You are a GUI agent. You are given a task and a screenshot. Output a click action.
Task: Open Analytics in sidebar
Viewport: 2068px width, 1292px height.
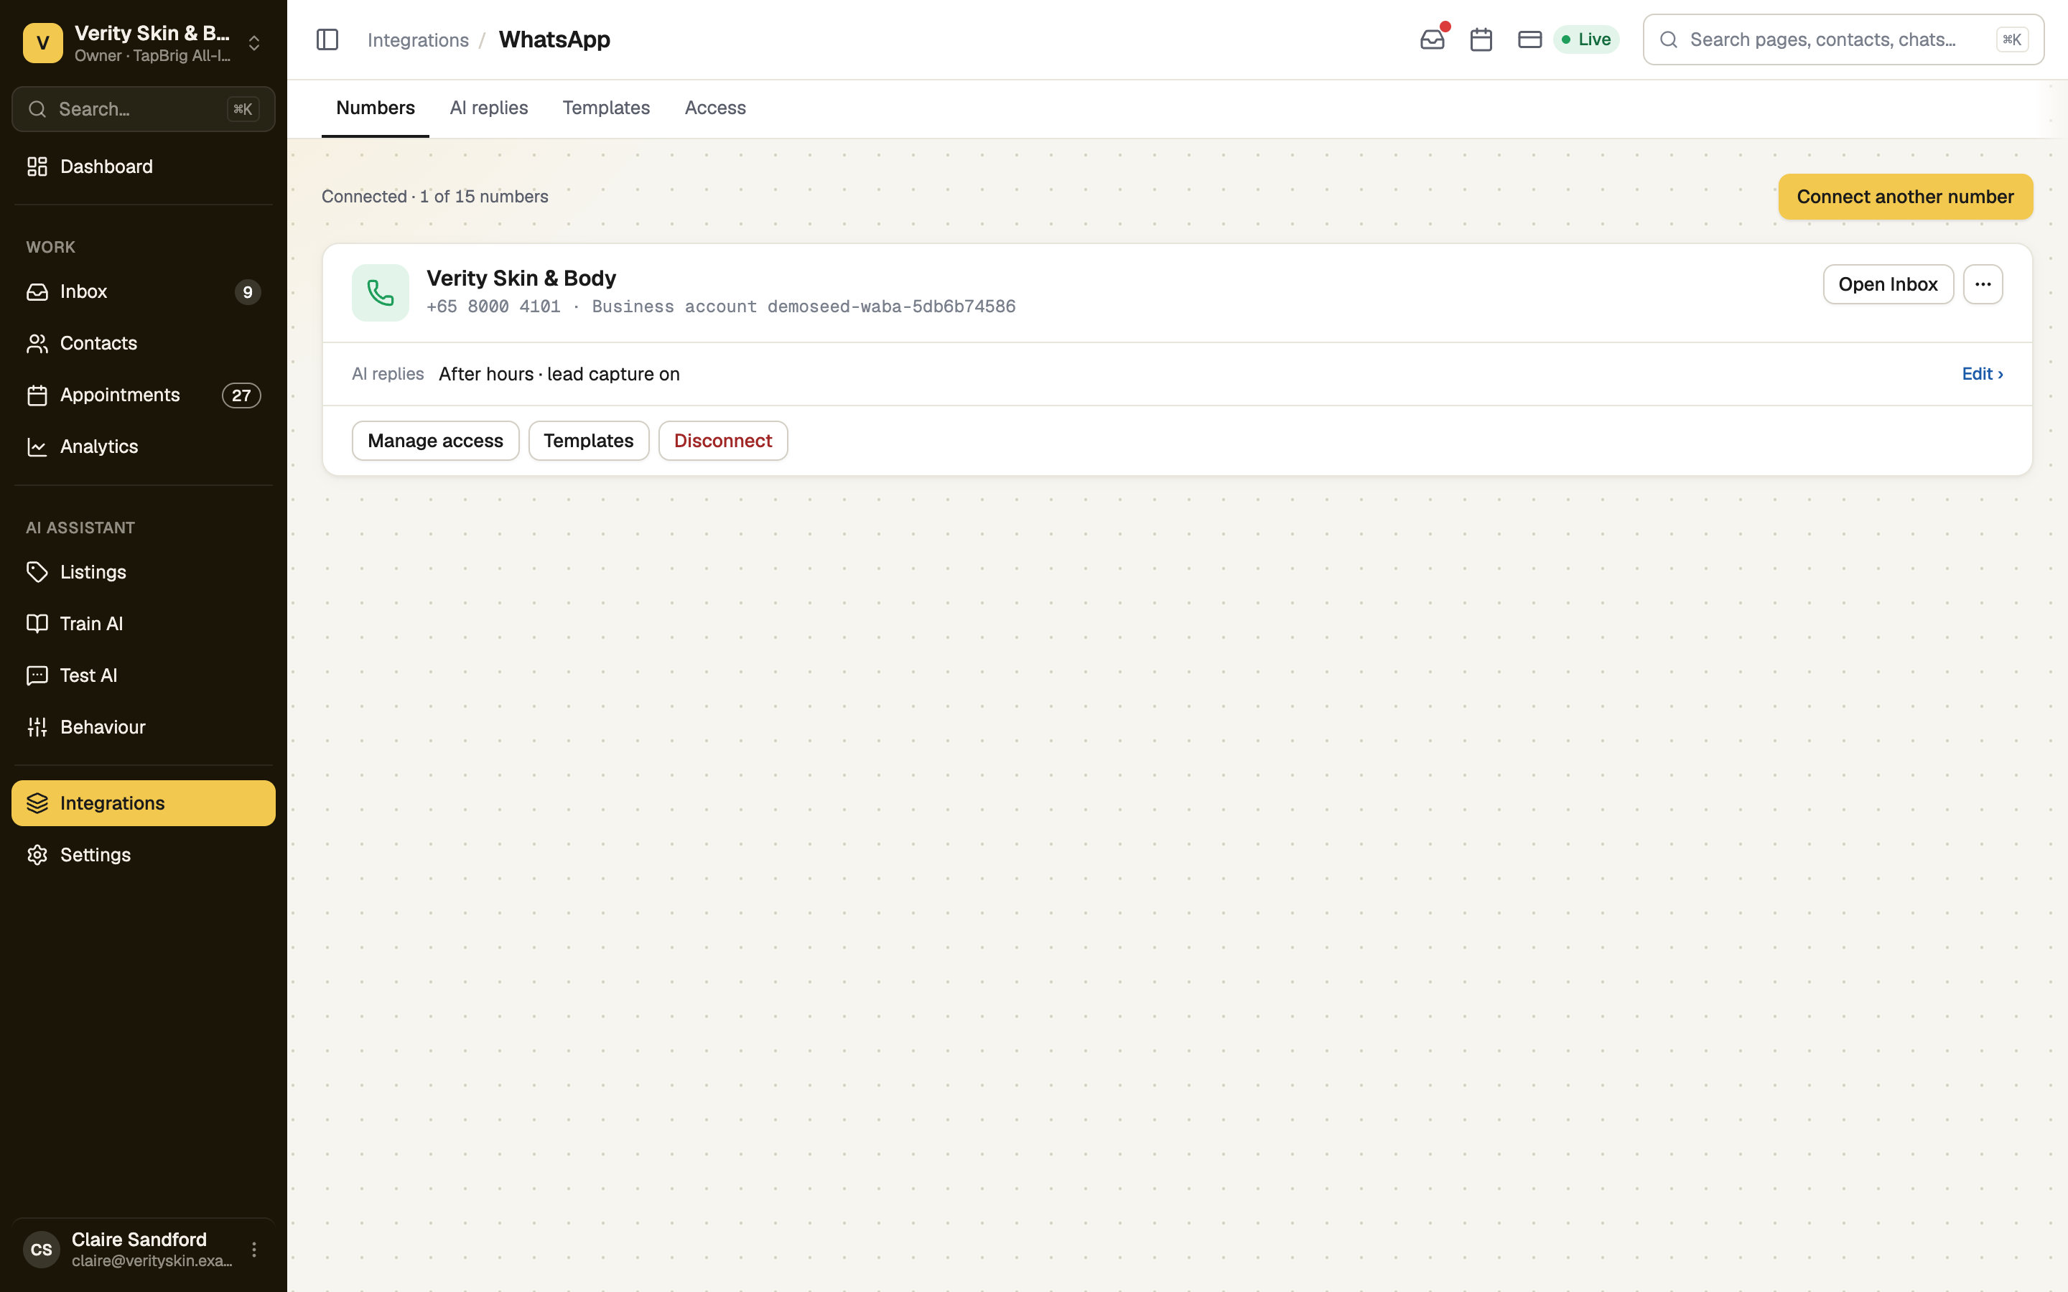(144, 447)
